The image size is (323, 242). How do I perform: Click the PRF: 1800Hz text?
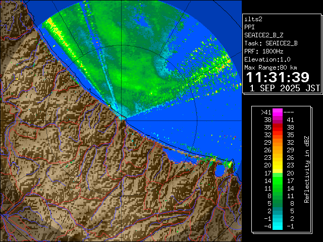point(263,51)
